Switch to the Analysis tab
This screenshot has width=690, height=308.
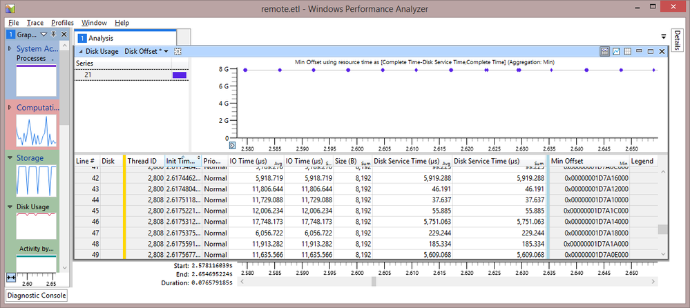tap(125, 38)
